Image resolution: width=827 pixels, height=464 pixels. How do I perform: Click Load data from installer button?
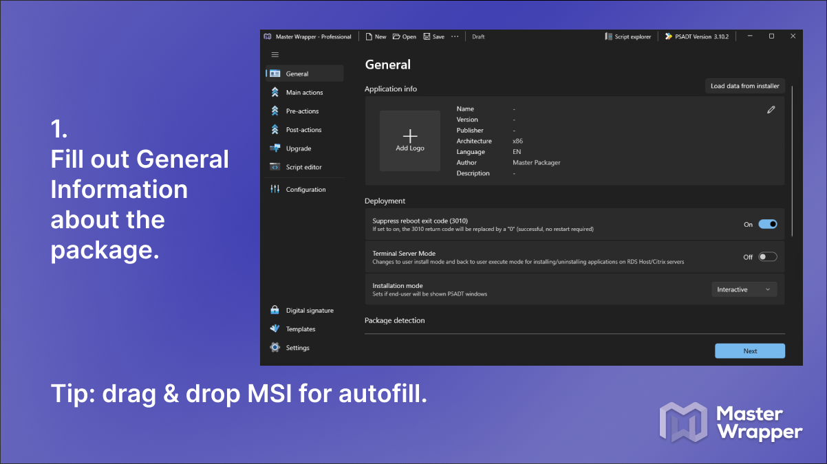(x=744, y=86)
